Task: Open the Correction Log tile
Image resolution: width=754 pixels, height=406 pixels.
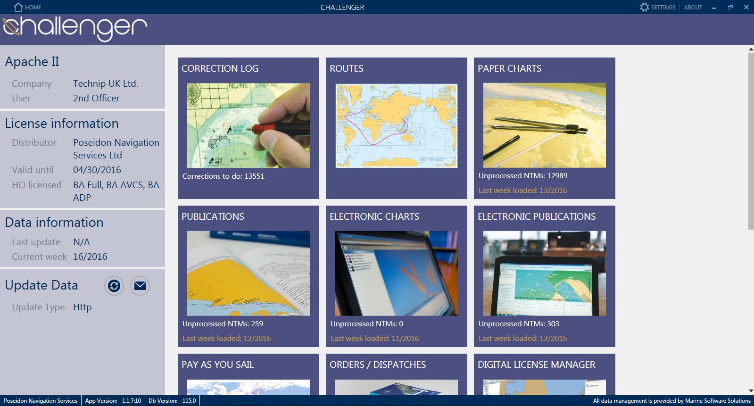Action: tap(249, 128)
